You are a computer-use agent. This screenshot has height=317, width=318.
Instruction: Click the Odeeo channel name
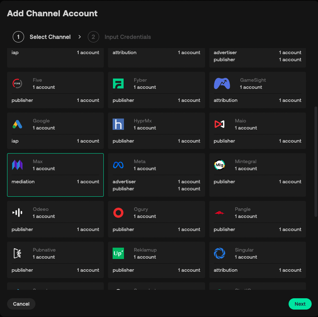[41, 209]
